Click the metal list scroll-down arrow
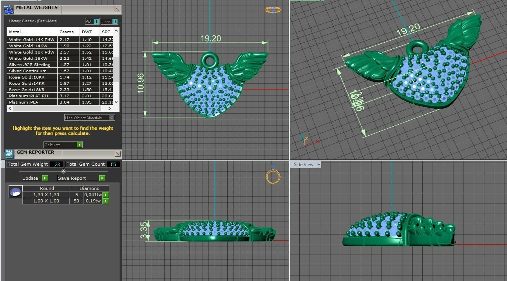 [116, 102]
